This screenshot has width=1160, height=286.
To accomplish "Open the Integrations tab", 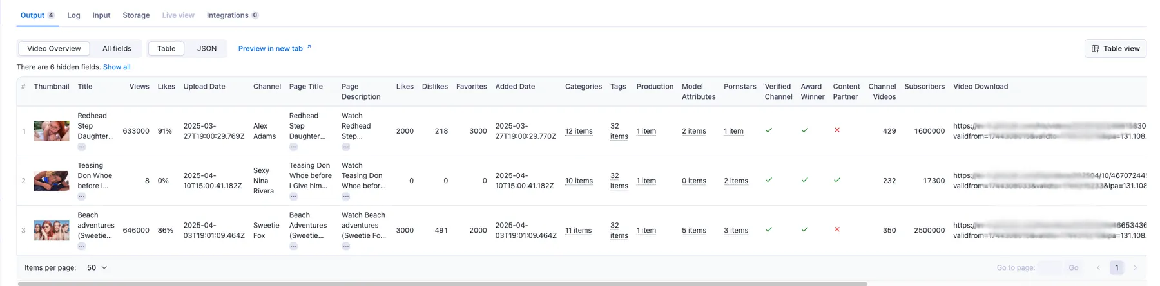I will click(x=233, y=15).
